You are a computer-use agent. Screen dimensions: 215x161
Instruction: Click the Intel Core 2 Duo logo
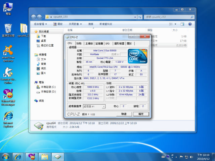click(137, 56)
